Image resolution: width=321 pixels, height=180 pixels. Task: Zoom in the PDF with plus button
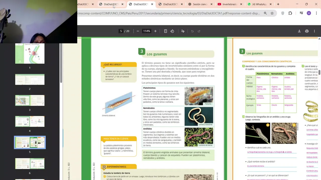coord(155,31)
